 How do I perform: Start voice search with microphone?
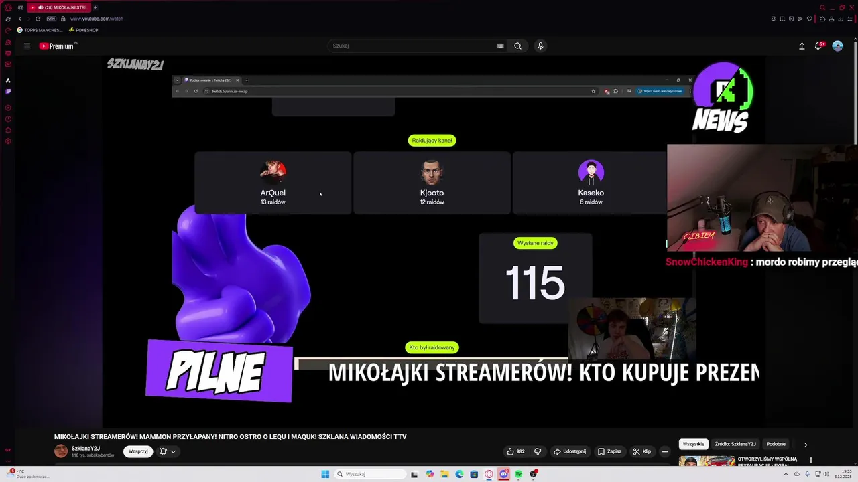(540, 46)
